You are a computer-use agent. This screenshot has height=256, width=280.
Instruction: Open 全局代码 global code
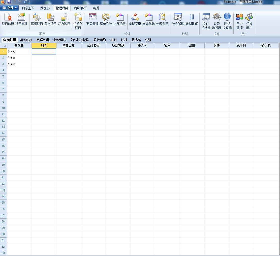click(x=149, y=19)
